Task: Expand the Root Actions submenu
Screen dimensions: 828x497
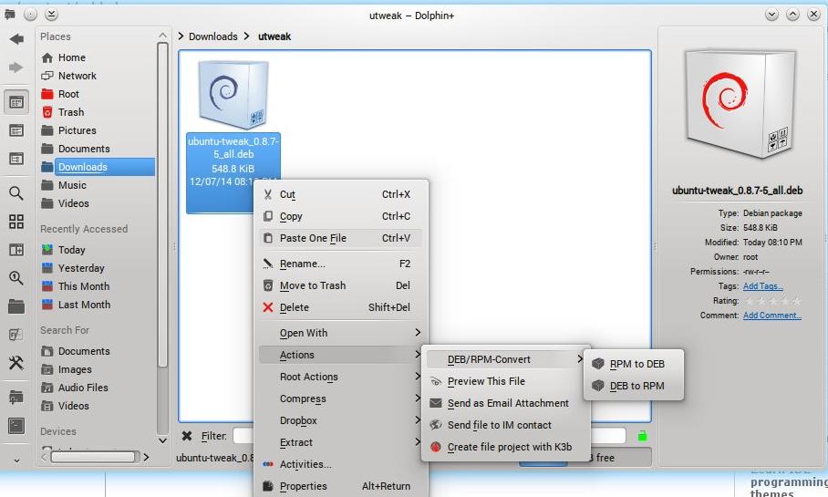Action: point(341,378)
